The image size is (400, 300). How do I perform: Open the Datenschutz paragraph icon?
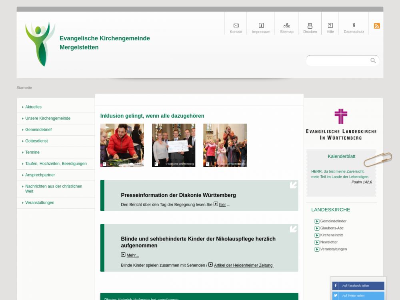pos(354,26)
